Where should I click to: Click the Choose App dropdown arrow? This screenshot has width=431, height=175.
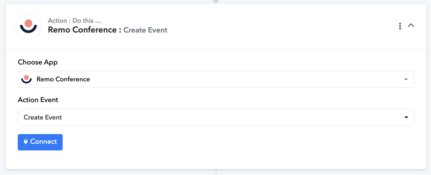406,79
